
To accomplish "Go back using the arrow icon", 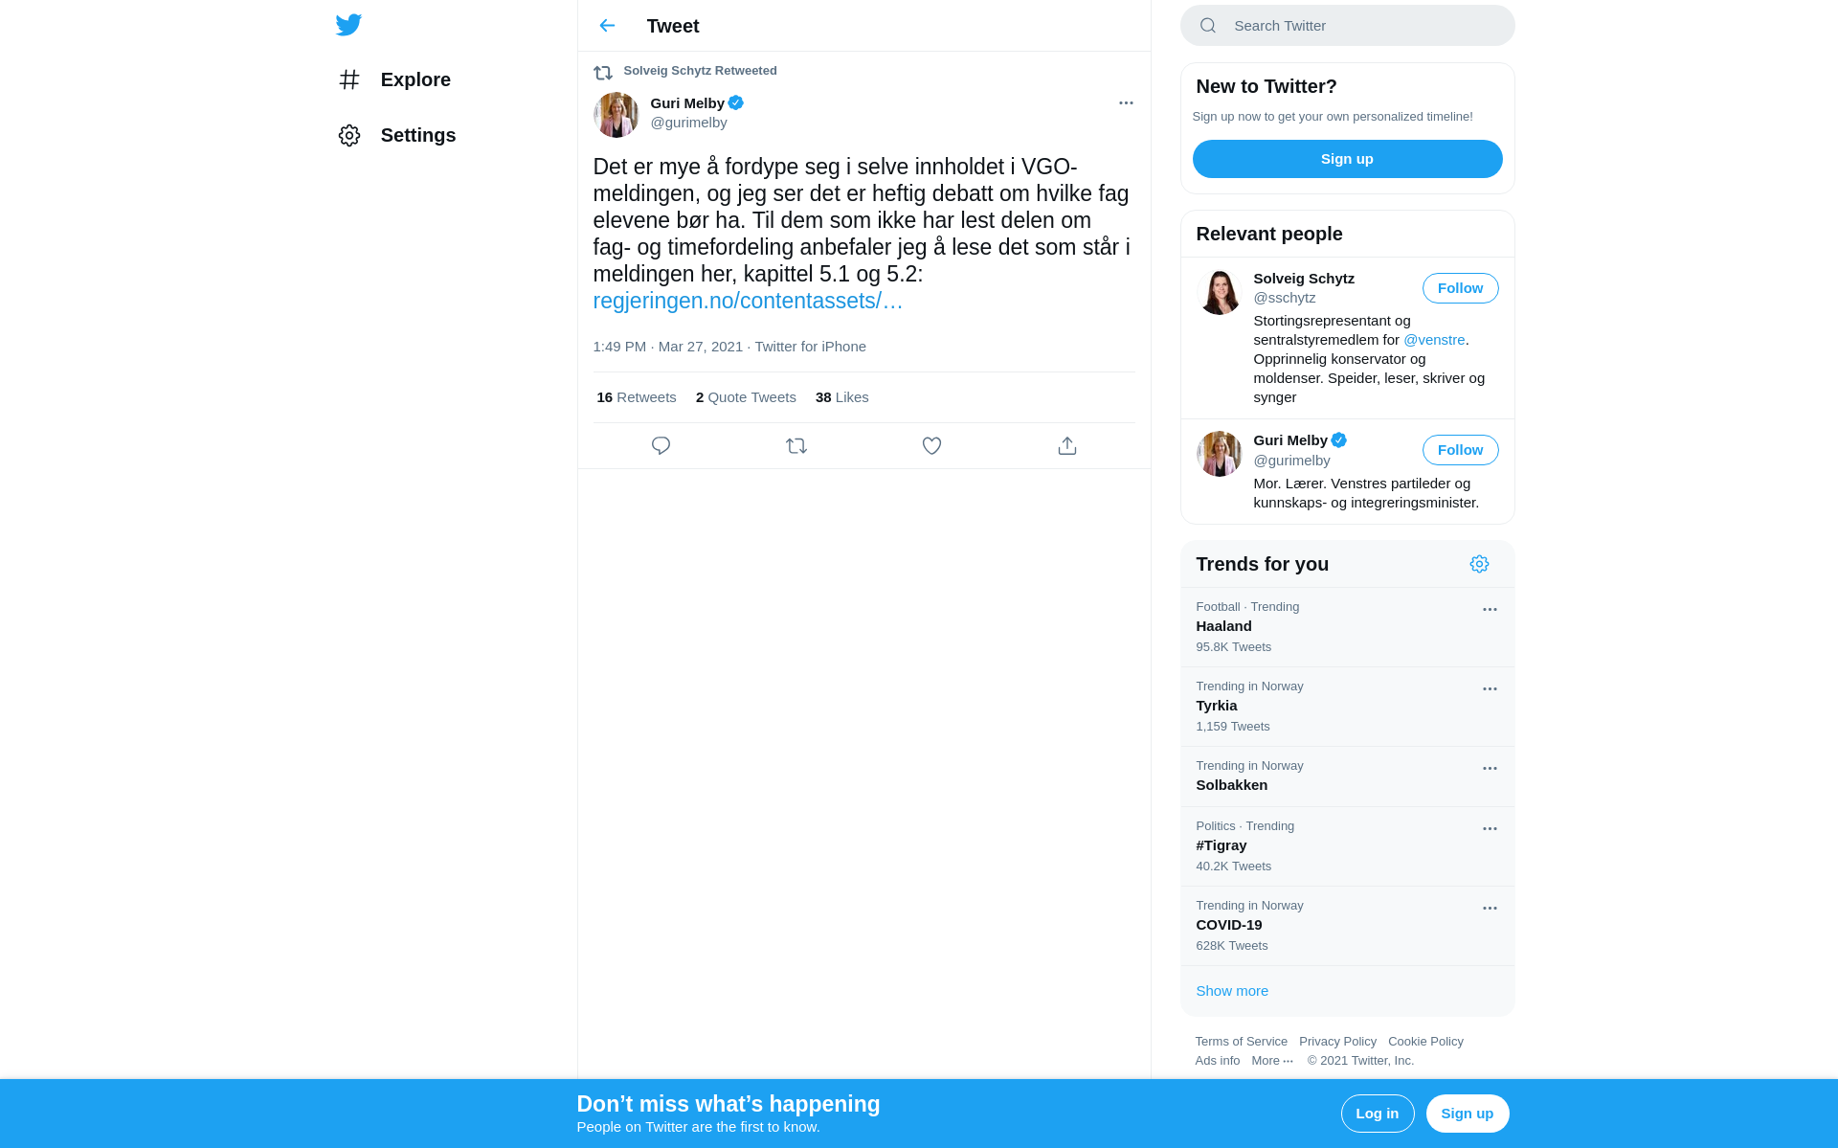I will [x=607, y=26].
